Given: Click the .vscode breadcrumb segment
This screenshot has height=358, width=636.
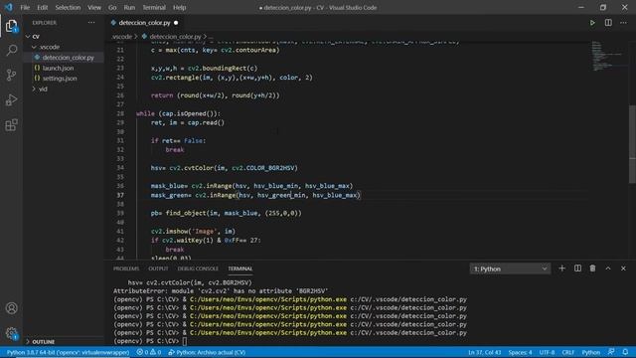Looking at the screenshot, I should [122, 37].
